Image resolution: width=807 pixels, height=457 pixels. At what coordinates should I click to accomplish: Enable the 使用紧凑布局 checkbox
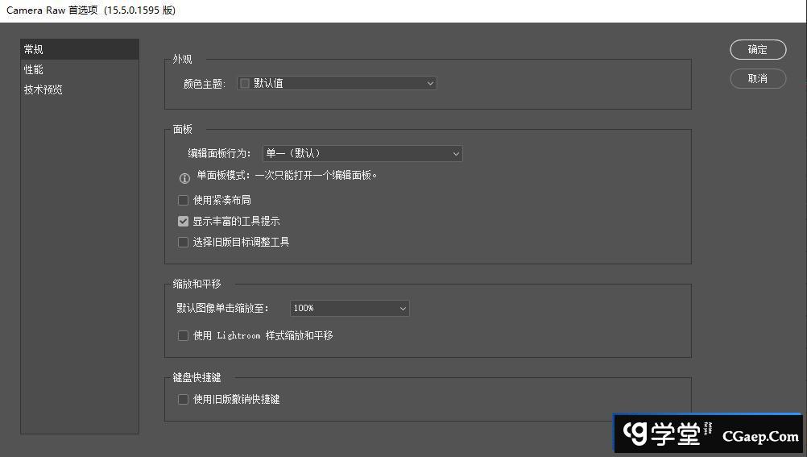click(x=184, y=200)
